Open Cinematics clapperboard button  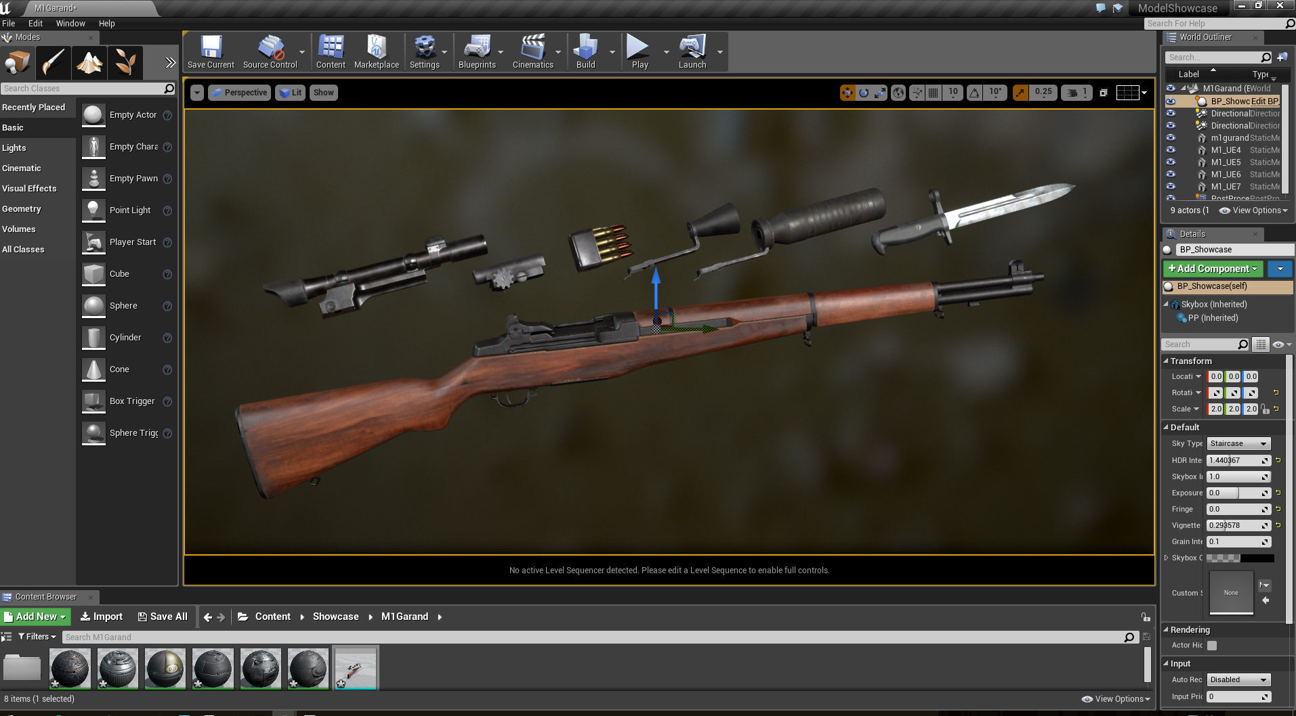pyautogui.click(x=532, y=51)
